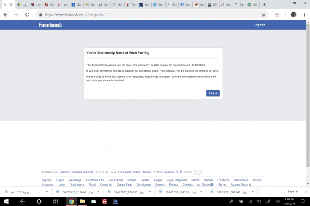Open the Facebook Lite footer link

coord(95,180)
